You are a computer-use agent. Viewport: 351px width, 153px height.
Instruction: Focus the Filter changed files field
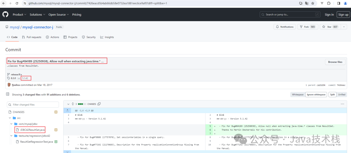pyautogui.click(x=33, y=104)
